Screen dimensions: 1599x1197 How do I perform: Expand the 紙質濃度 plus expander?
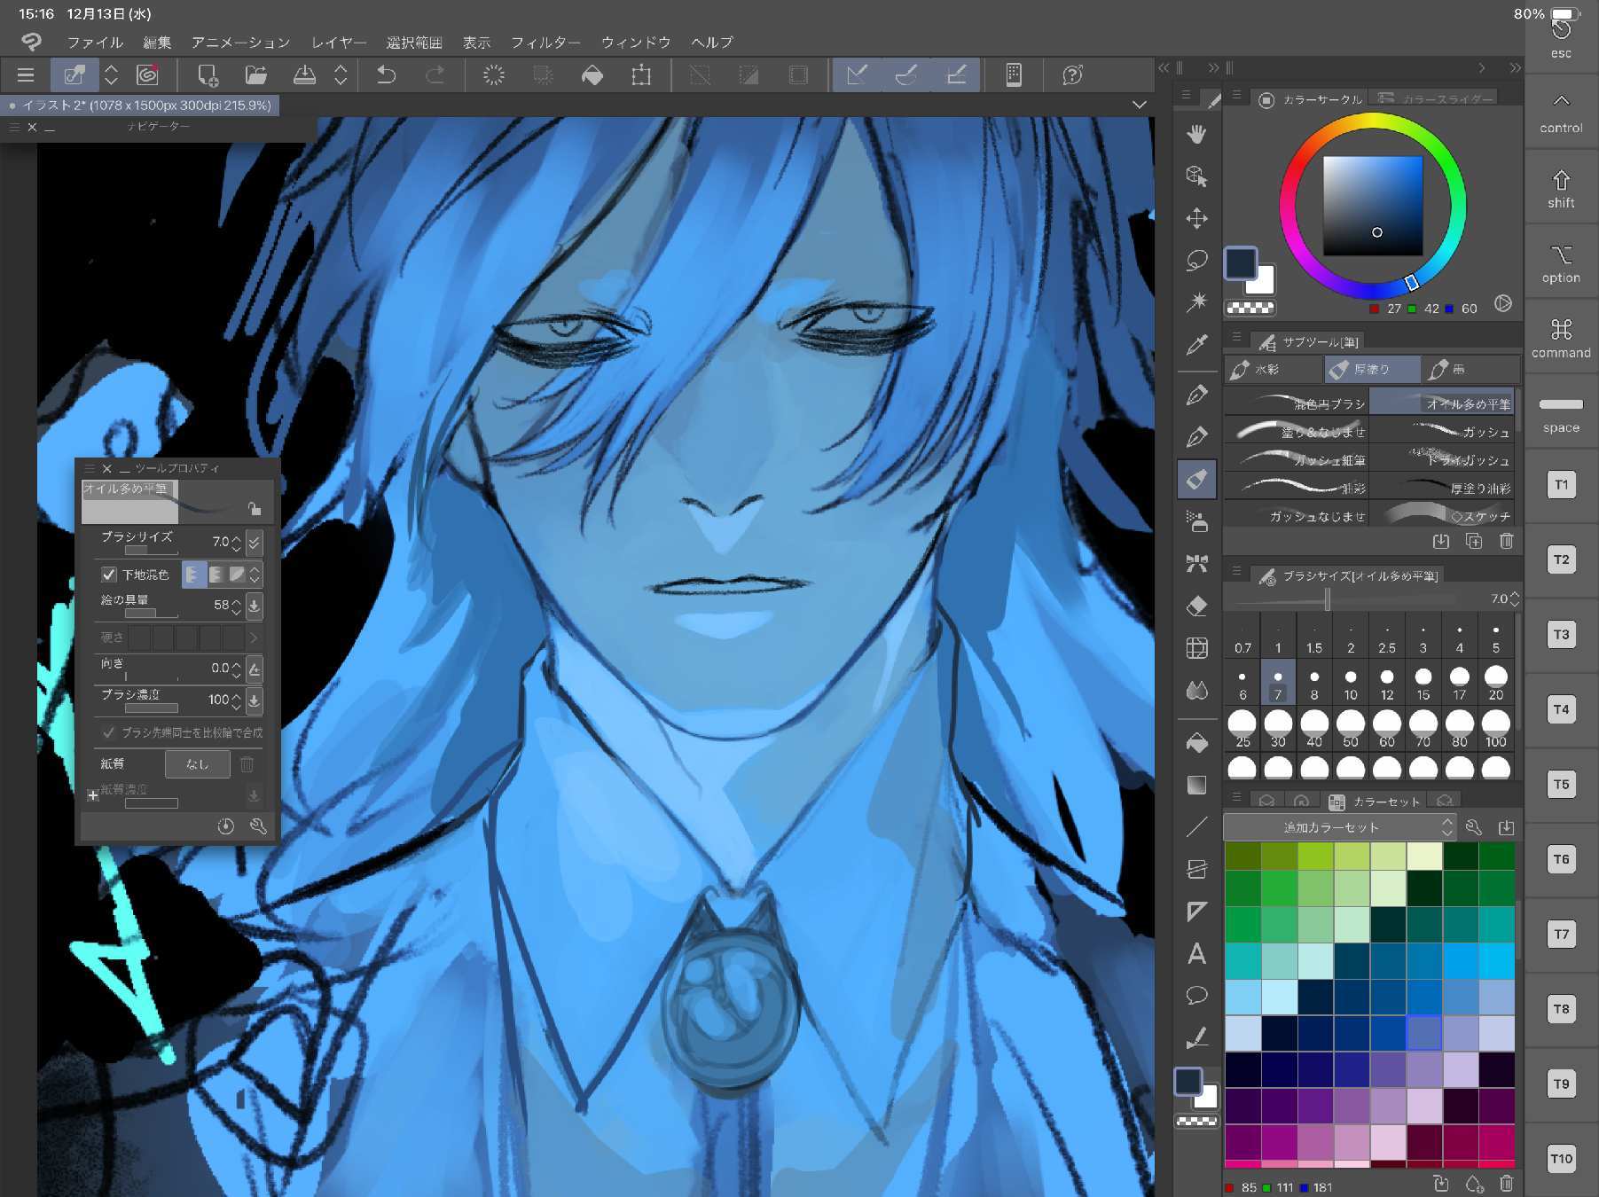coord(92,795)
